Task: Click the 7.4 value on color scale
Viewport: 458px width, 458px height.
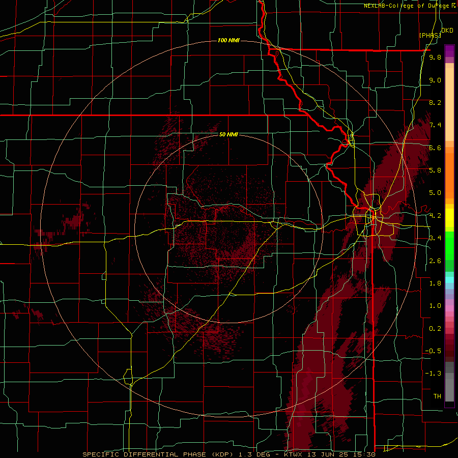Action: coord(435,125)
